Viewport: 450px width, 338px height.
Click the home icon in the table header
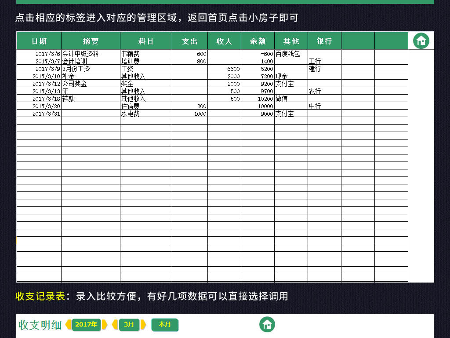(x=421, y=41)
